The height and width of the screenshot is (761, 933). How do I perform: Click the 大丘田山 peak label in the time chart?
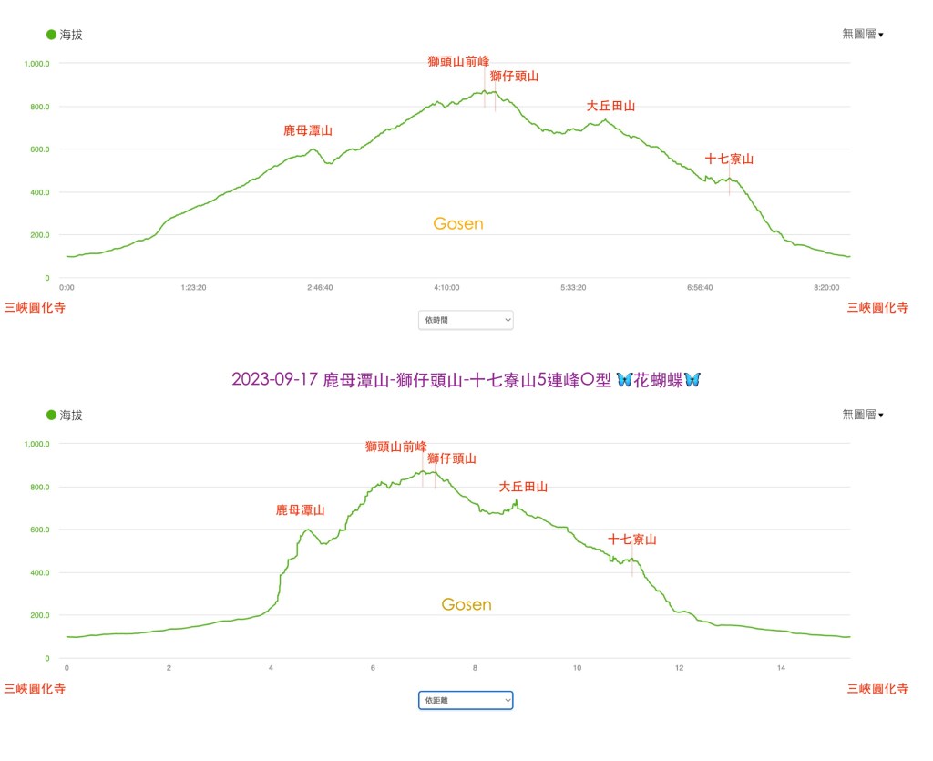(x=610, y=106)
